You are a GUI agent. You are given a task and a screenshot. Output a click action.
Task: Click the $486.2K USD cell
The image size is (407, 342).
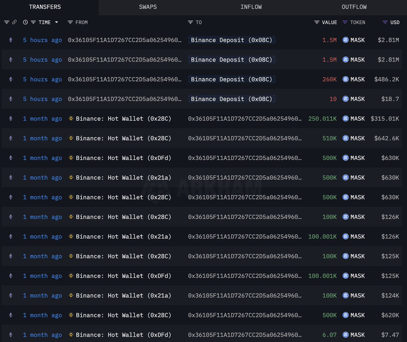(387, 79)
